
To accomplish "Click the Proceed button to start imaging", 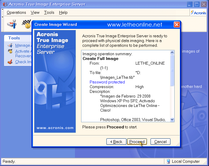I will tap(137, 142).
